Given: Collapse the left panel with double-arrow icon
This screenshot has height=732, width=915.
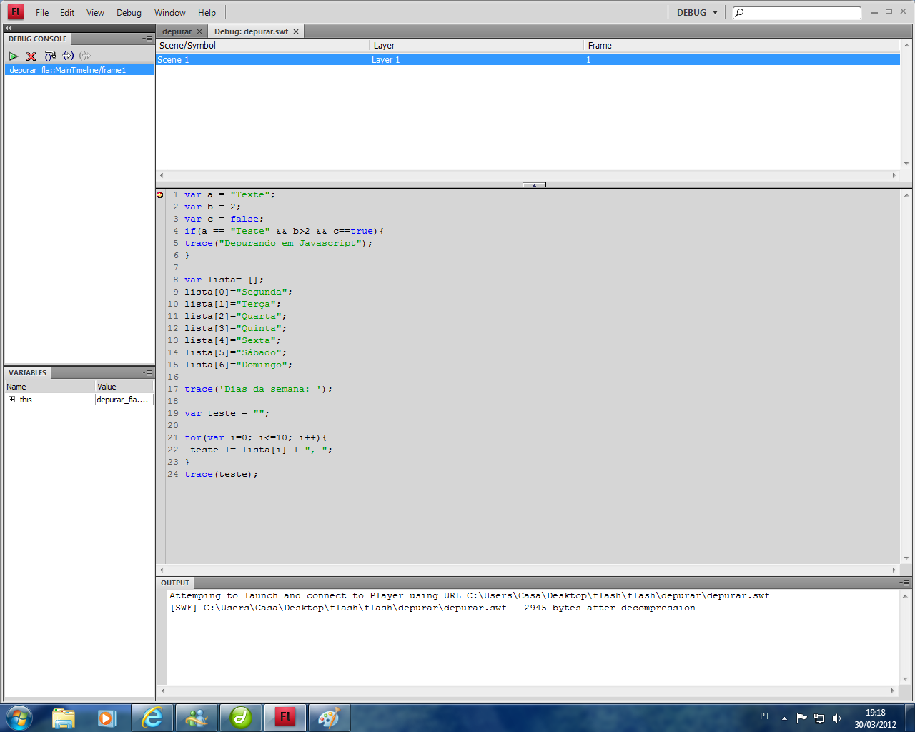Looking at the screenshot, I should coord(9,28).
